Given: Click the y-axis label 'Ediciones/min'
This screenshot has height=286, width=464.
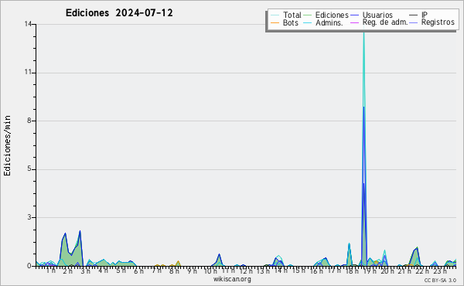Looking at the screenshot, I should point(7,145).
